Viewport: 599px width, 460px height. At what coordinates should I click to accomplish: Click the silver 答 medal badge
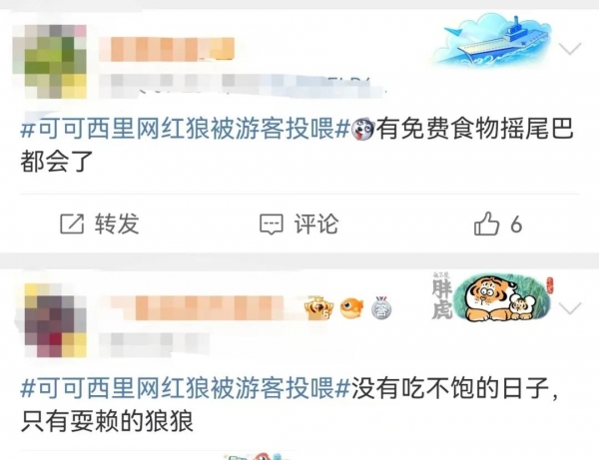(381, 307)
